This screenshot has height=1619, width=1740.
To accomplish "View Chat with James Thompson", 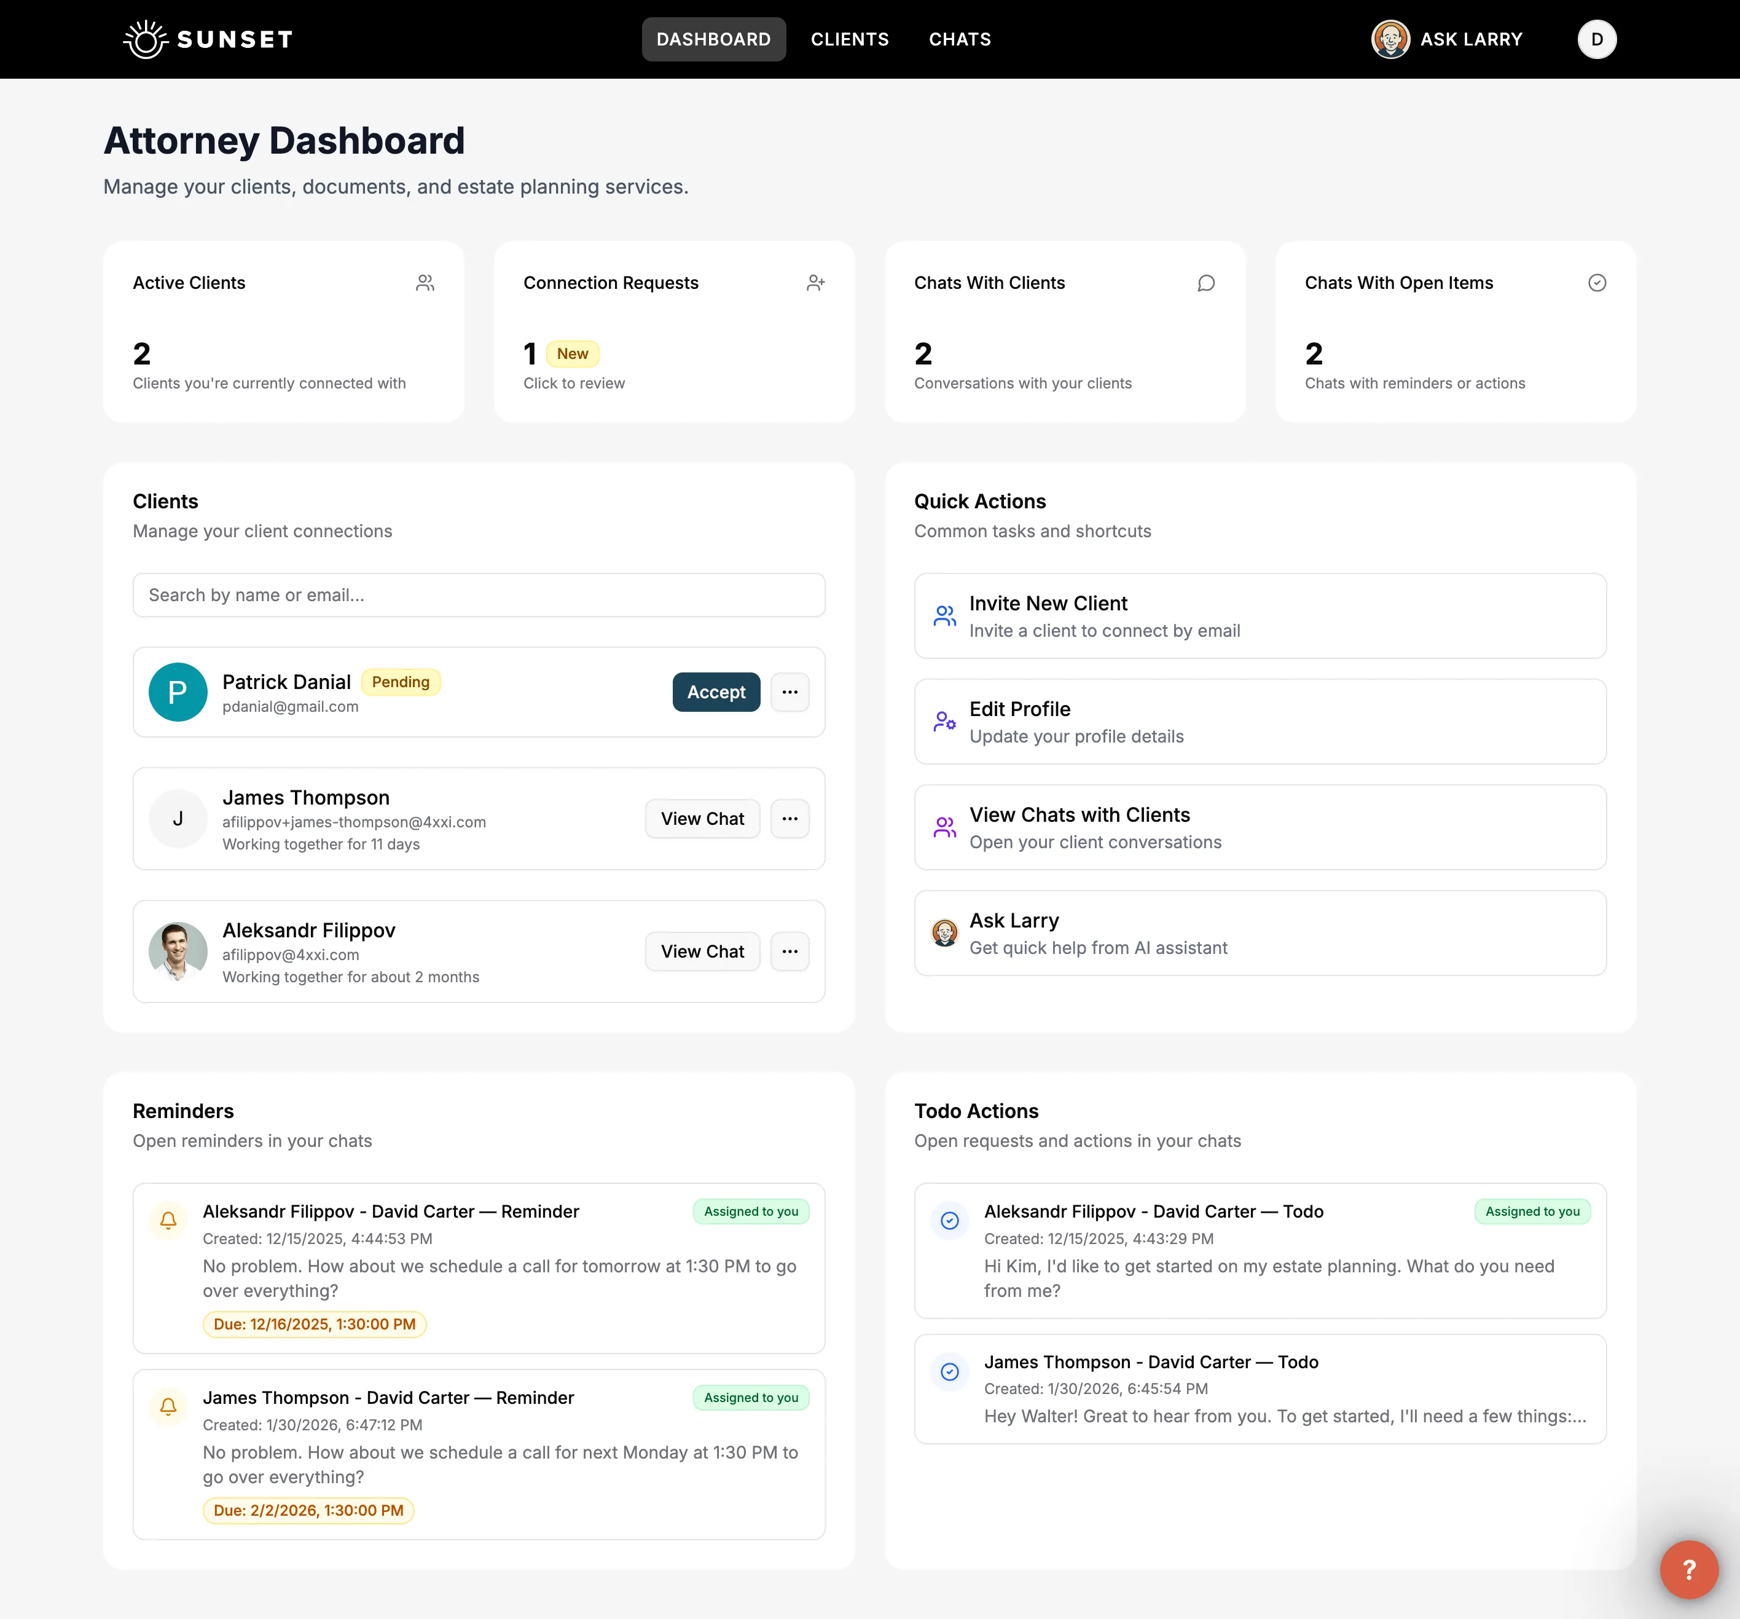I will pos(702,818).
